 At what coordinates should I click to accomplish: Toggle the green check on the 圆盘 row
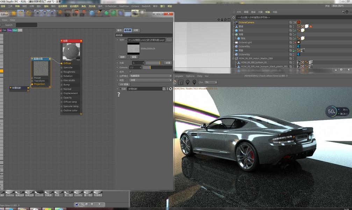tap(295, 50)
